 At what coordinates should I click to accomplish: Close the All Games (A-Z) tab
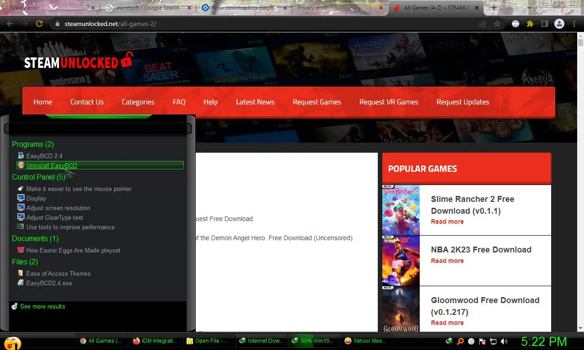click(477, 8)
